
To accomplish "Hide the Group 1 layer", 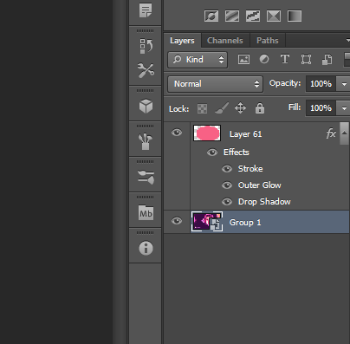I will click(177, 221).
